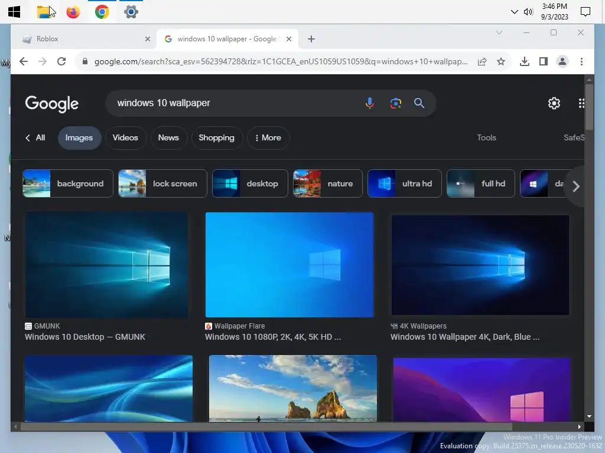This screenshot has height=453, width=605.
Task: Close the Roblox tab
Action: (x=147, y=39)
